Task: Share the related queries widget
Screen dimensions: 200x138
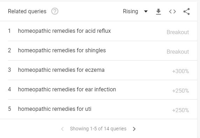Action: [x=187, y=11]
